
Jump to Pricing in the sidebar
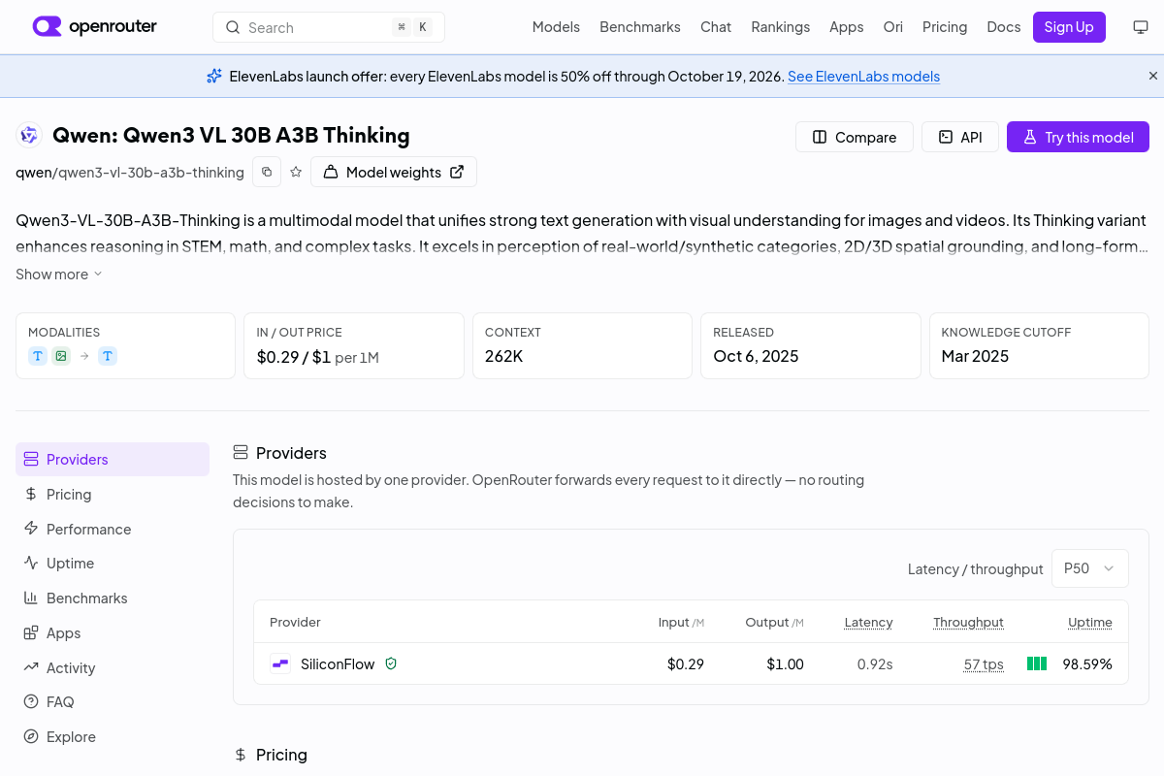[x=113, y=494]
